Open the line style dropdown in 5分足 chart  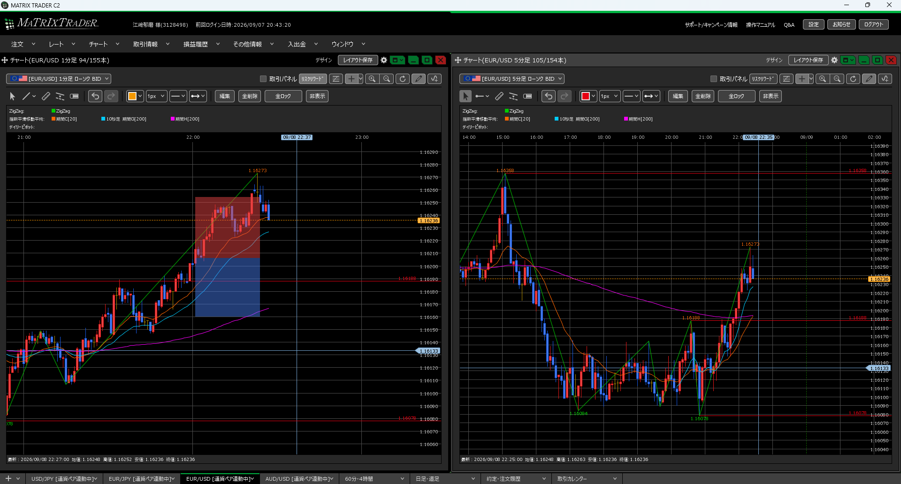click(x=631, y=96)
